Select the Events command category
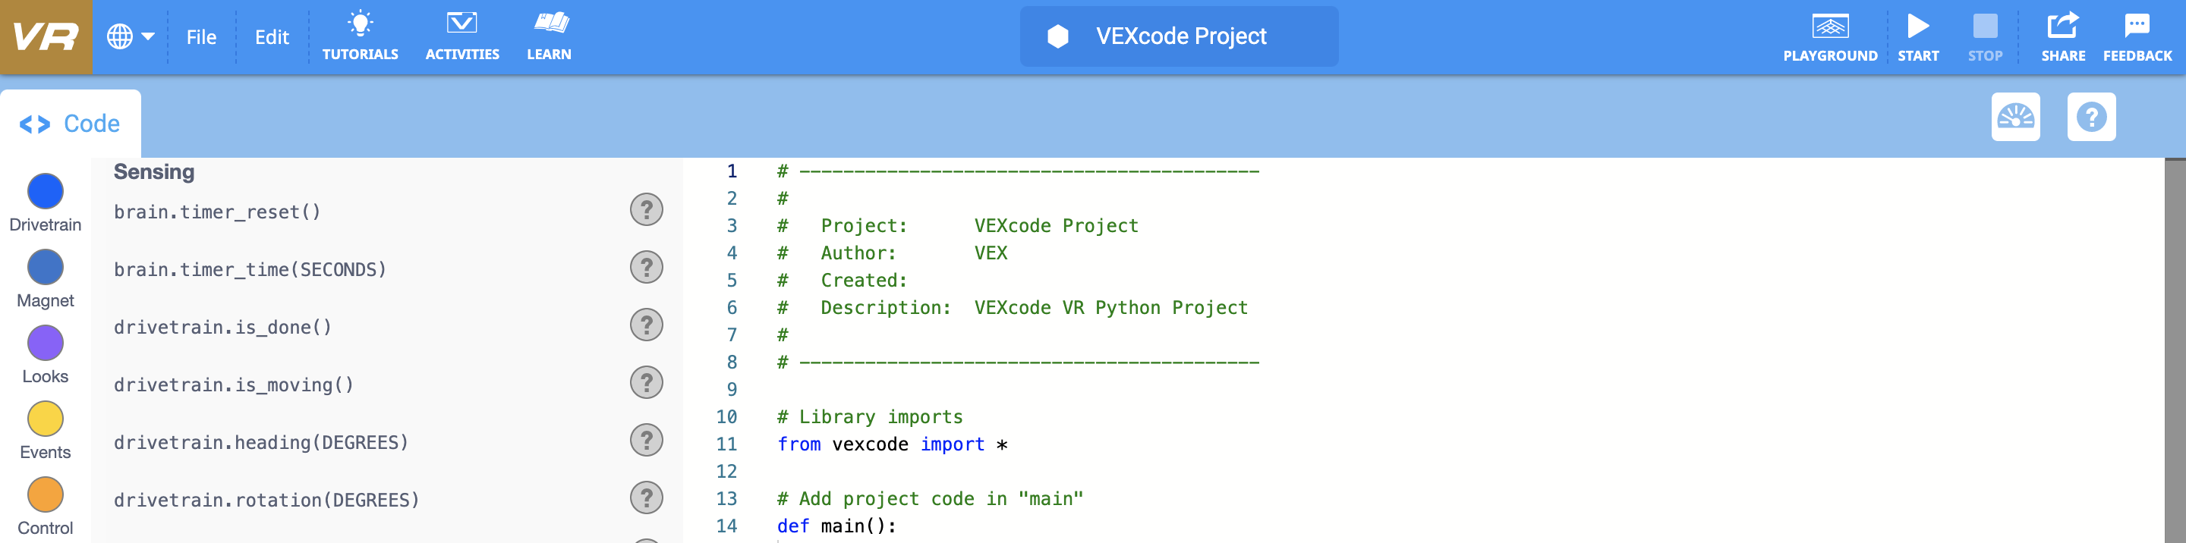 (x=45, y=419)
